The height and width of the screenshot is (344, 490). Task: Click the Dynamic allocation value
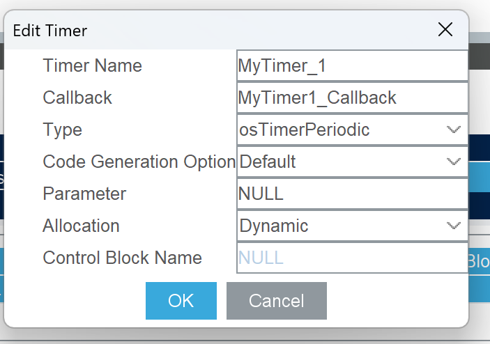coord(274,226)
